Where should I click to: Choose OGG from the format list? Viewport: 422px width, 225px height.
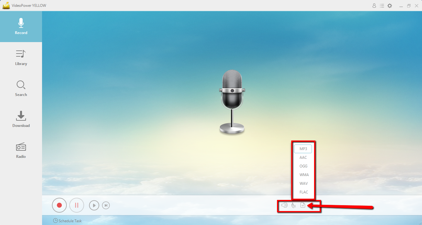point(303,166)
